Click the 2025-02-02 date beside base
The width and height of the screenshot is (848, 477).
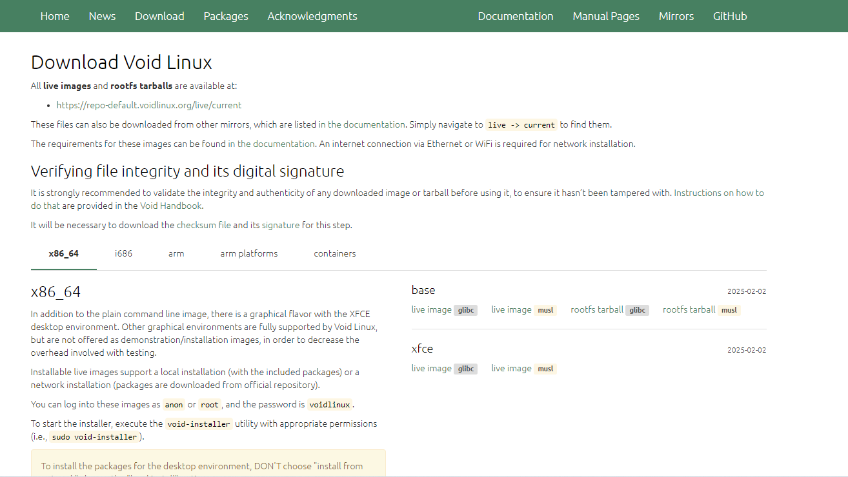[x=747, y=291]
